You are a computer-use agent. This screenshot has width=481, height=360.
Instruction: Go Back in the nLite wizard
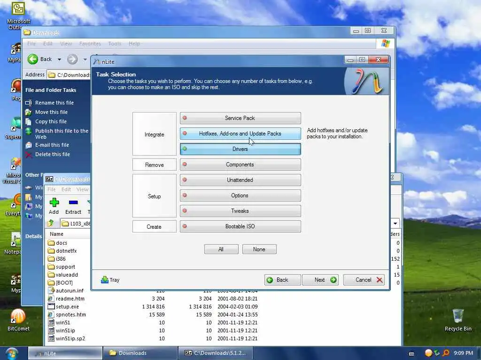point(282,280)
